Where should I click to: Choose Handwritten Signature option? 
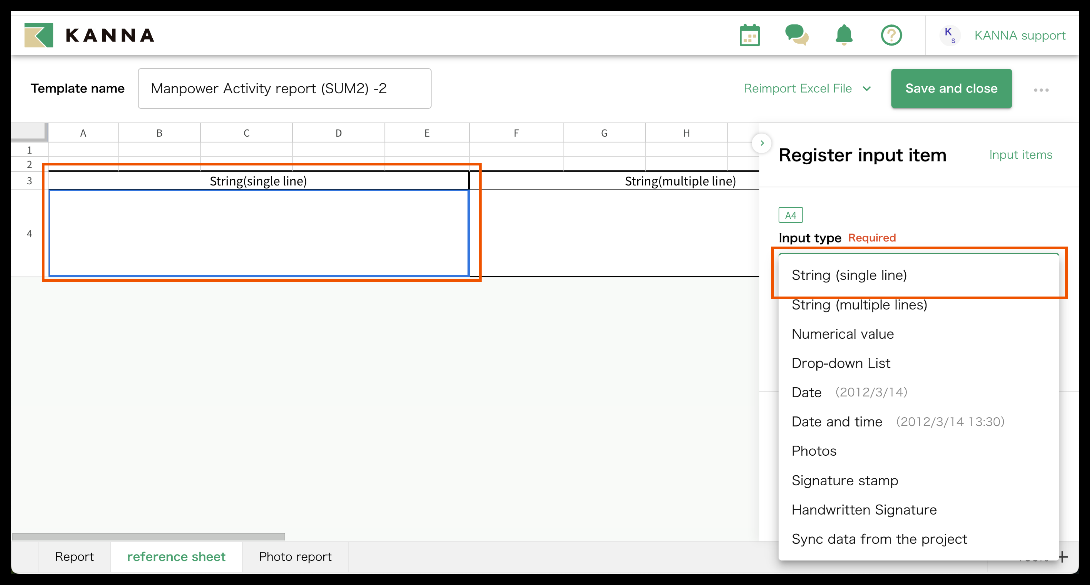(x=864, y=510)
